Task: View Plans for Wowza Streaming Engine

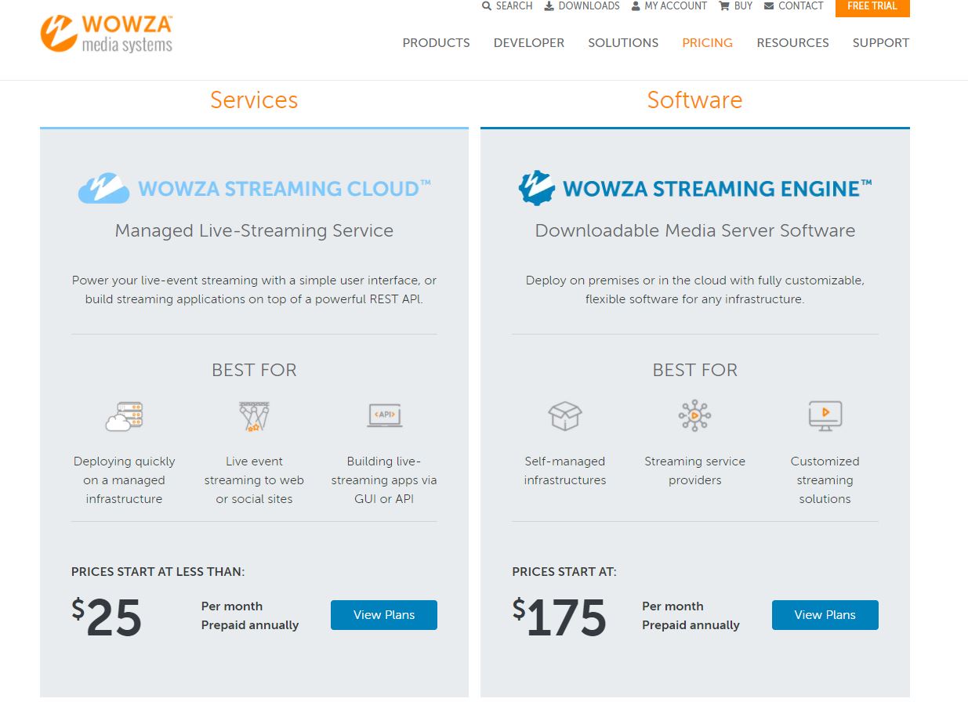Action: click(825, 615)
